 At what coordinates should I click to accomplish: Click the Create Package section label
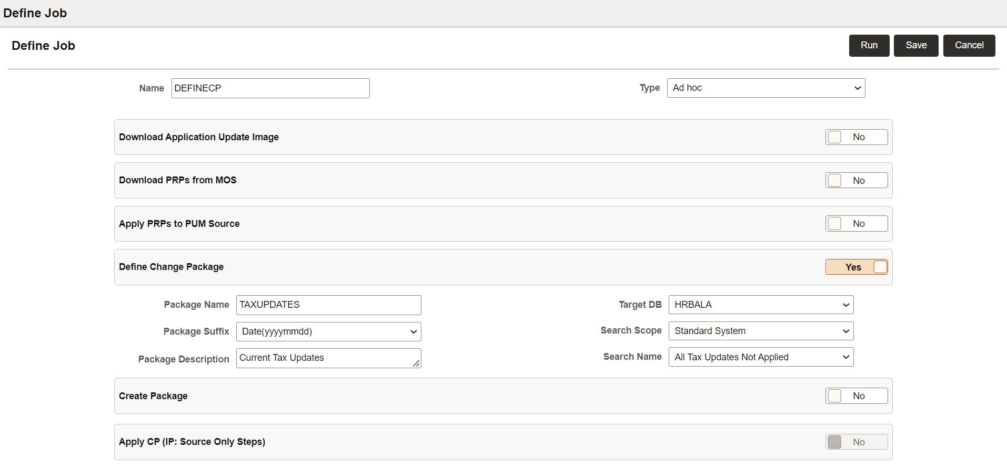pos(153,396)
